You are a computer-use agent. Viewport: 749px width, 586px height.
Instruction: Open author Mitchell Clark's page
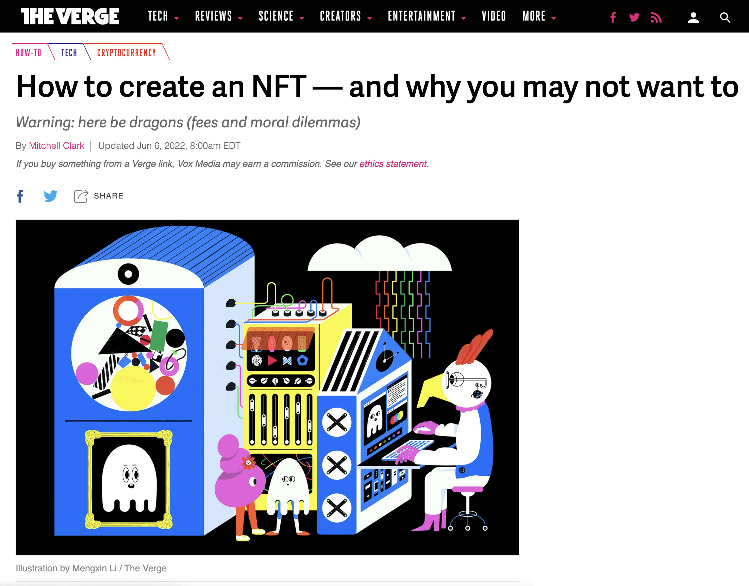click(56, 145)
